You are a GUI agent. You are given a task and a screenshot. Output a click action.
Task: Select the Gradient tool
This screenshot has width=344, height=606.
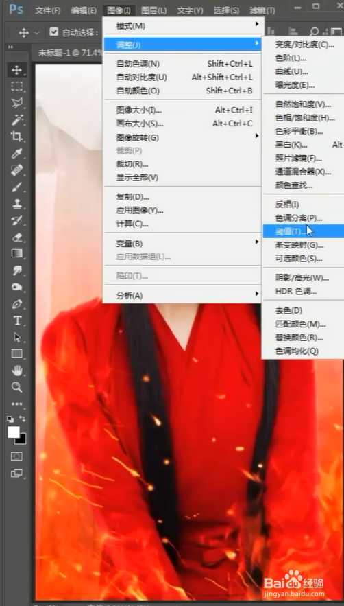(x=16, y=254)
